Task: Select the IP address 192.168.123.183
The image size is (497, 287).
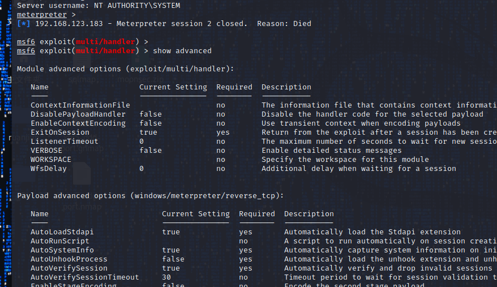Action: tap(69, 23)
